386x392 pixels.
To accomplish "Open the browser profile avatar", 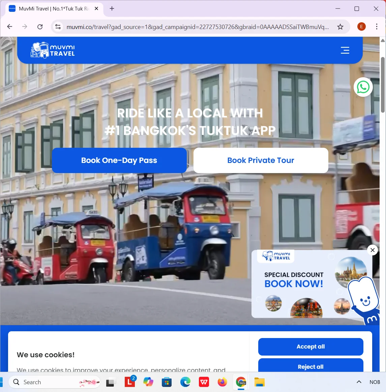I will pyautogui.click(x=361, y=26).
